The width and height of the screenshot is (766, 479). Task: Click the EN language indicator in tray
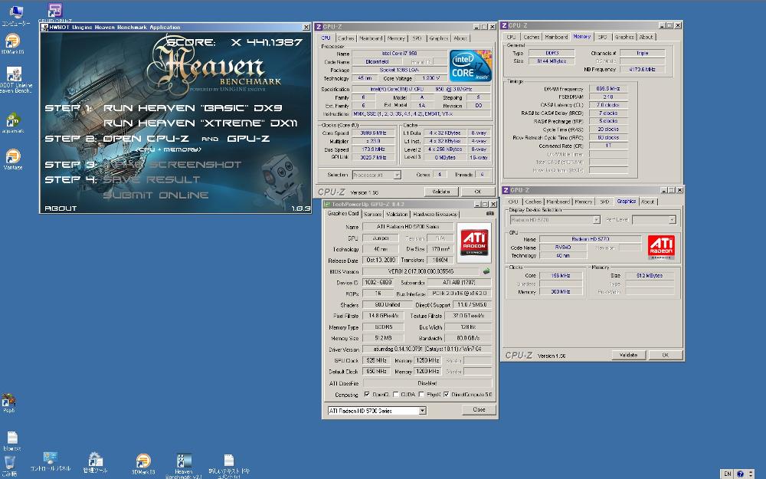(728, 474)
